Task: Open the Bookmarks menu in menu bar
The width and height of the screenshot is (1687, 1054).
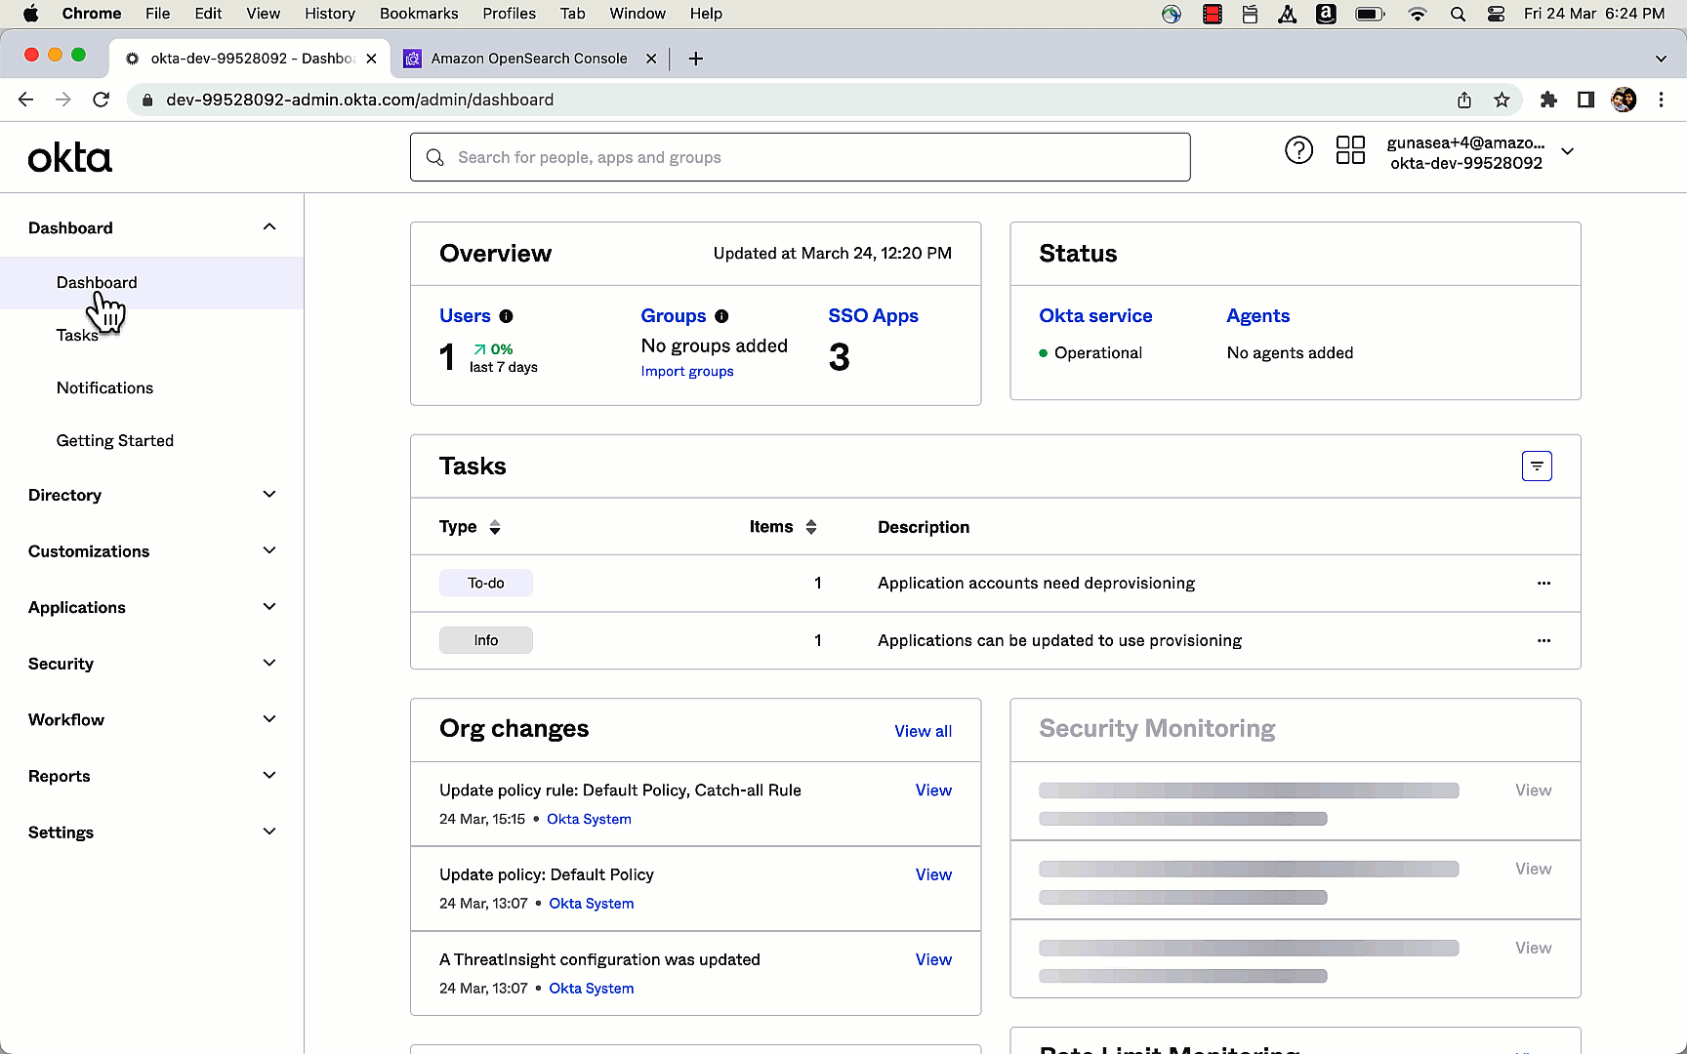Action: [419, 14]
